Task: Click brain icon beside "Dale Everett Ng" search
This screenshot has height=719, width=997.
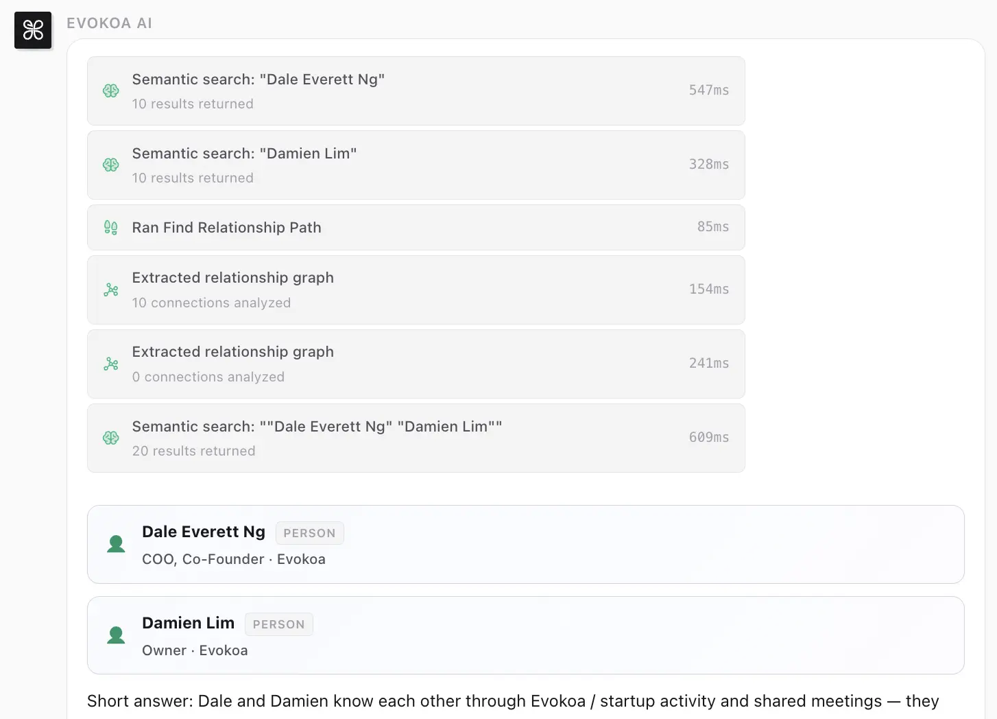Action: (111, 91)
